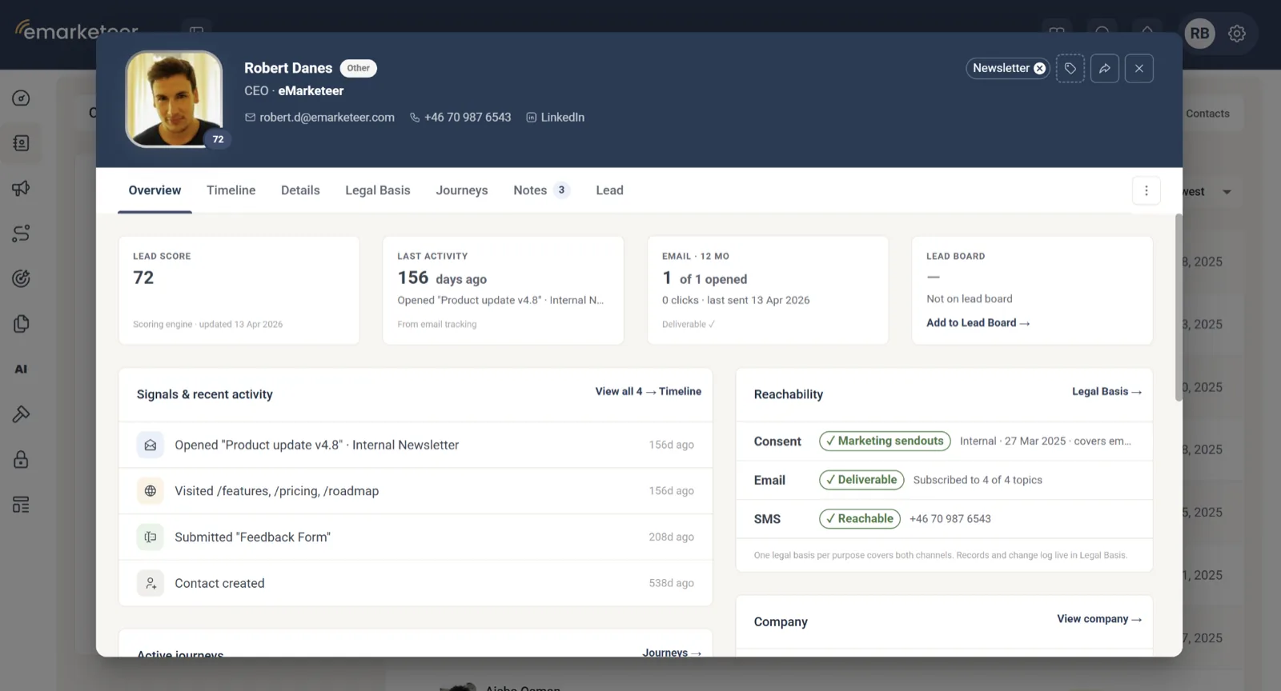Viewport: 1281px width, 691px height.
Task: Click the +46 70 987 6543 header phone number
Action: pyautogui.click(x=468, y=118)
